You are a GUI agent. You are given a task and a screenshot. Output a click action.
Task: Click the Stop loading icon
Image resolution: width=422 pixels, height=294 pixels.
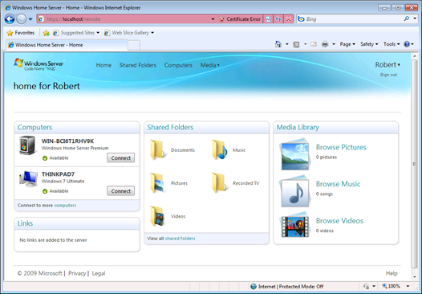tap(289, 19)
